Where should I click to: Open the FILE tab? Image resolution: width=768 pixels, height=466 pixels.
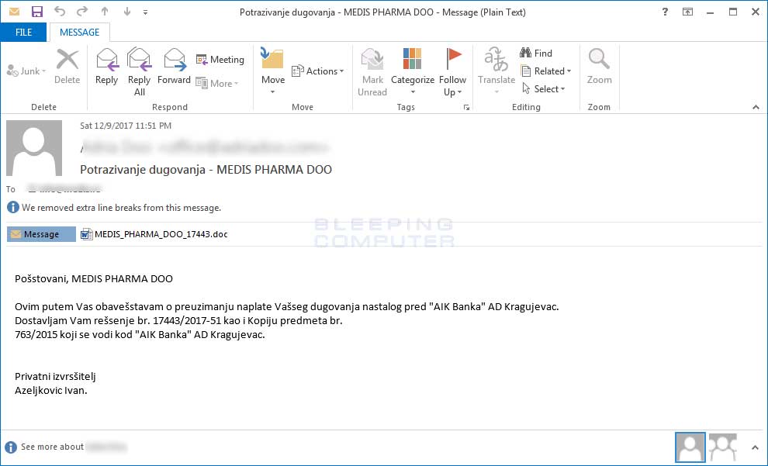(x=23, y=33)
